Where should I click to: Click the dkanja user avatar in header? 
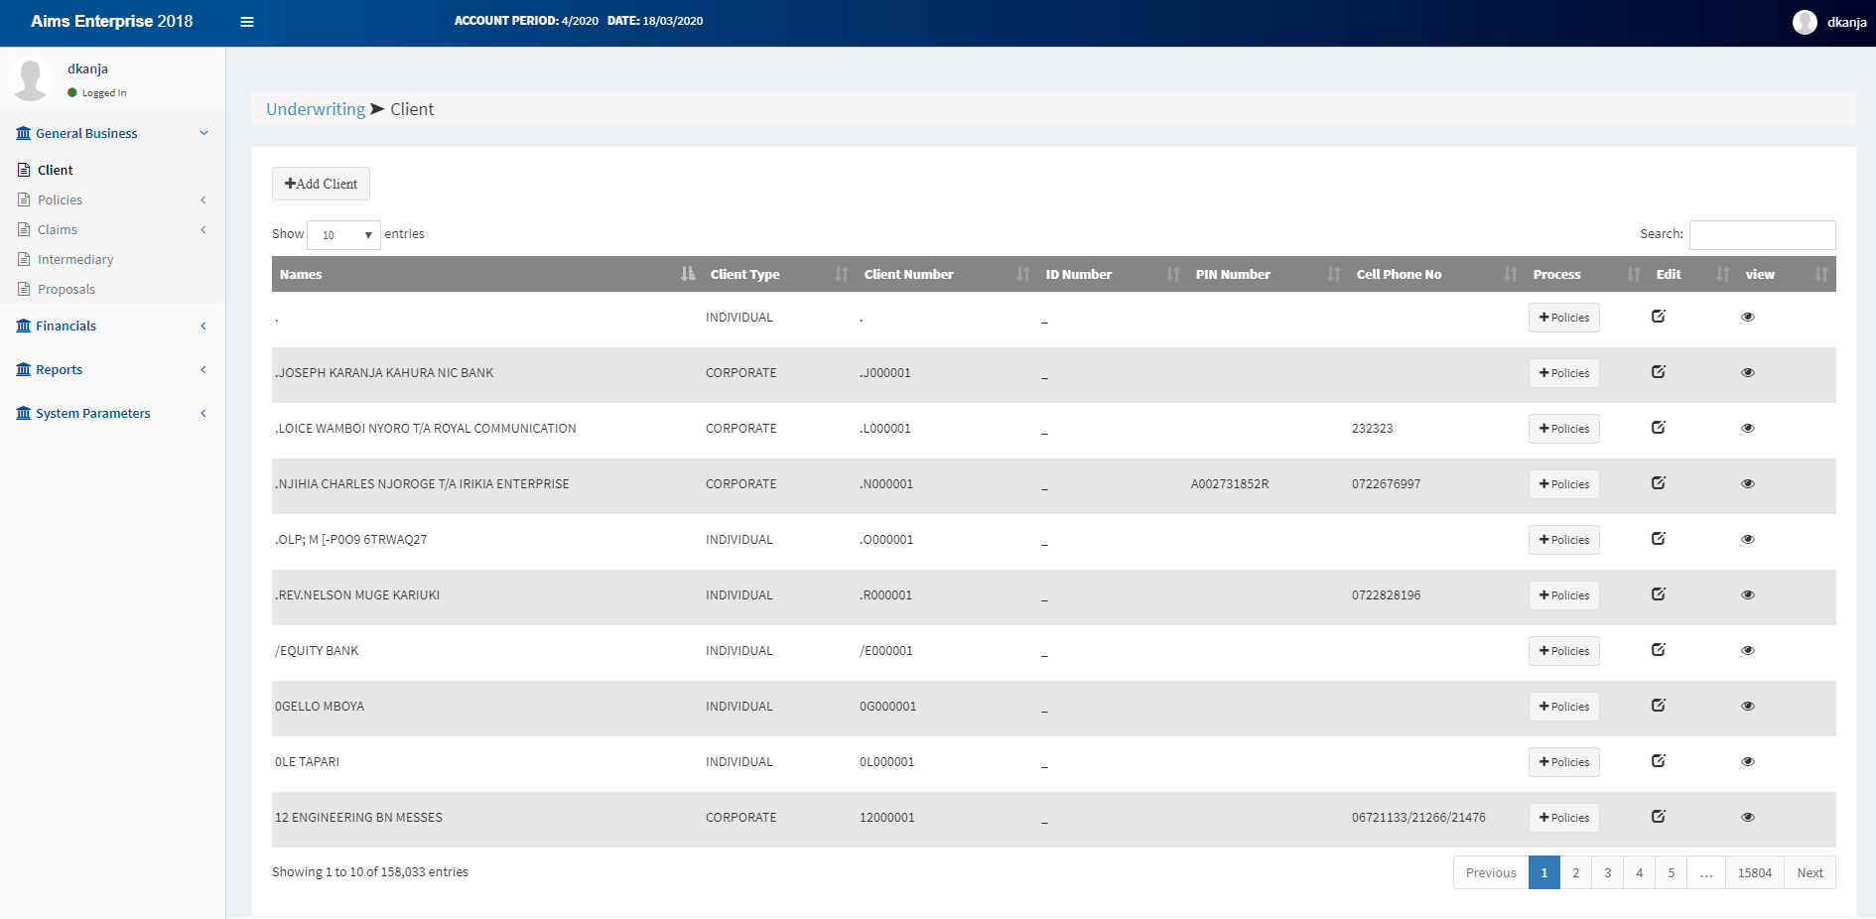pyautogui.click(x=1804, y=22)
